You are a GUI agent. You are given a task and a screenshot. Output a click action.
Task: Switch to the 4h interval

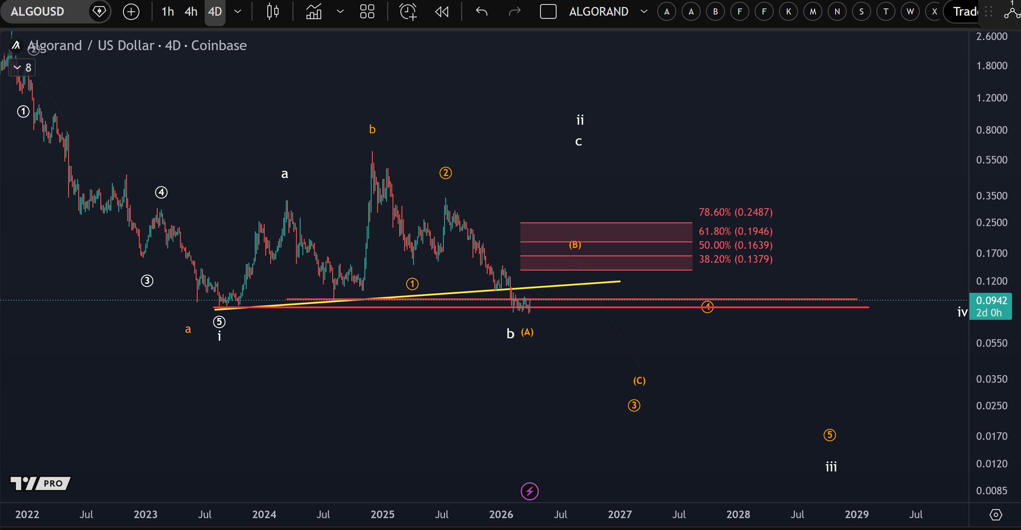[191, 11]
